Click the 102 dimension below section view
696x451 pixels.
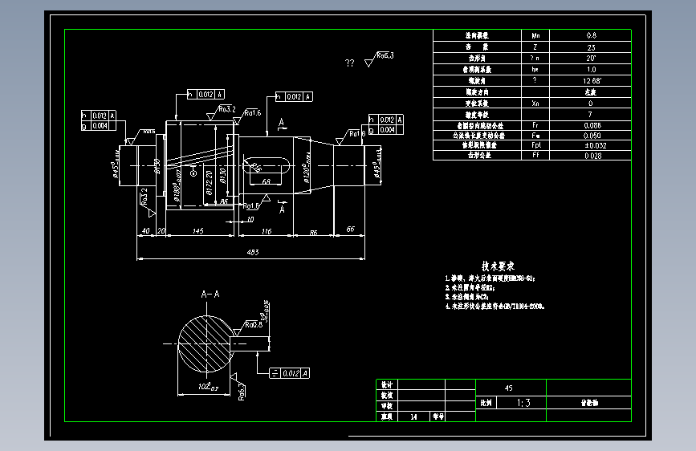[x=208, y=387]
